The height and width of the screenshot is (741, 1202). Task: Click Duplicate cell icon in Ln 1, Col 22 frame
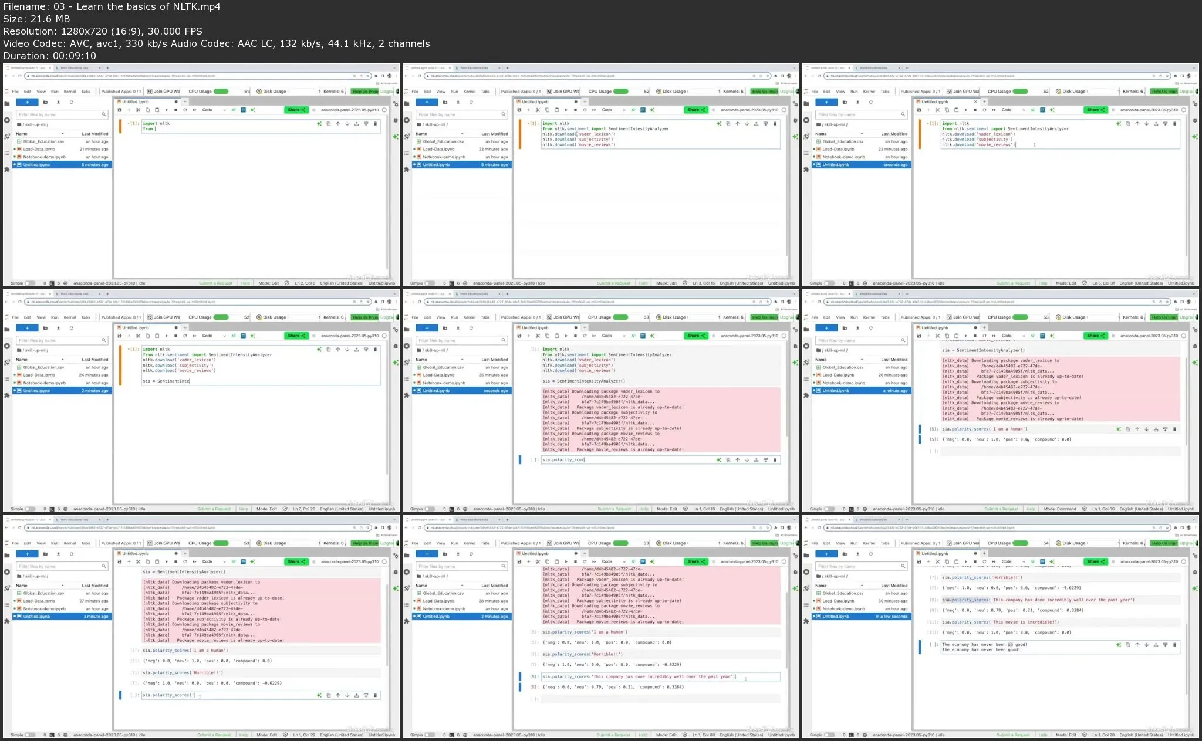[328, 695]
